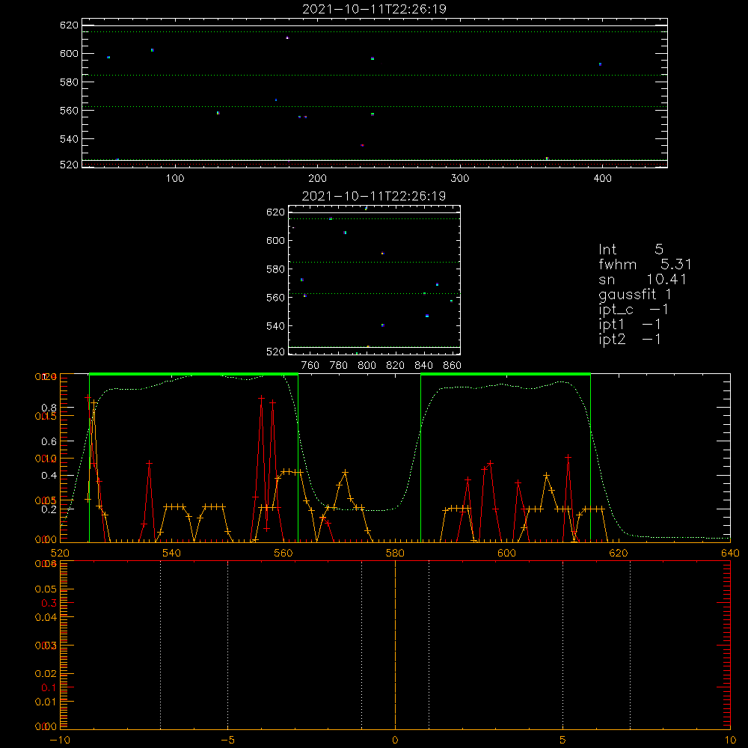Image resolution: width=748 pixels, height=748 pixels.
Task: Click orange y-axis label 0.02 on bottom plot
Action: point(46,674)
